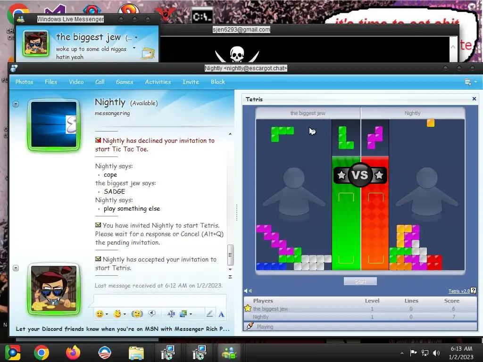This screenshot has width=483, height=362.
Task: Show hidden tray icons arrow
Action: click(402, 353)
